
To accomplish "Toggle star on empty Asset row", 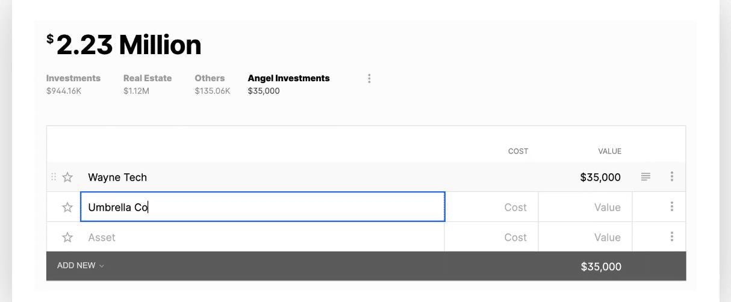I will [x=67, y=238].
